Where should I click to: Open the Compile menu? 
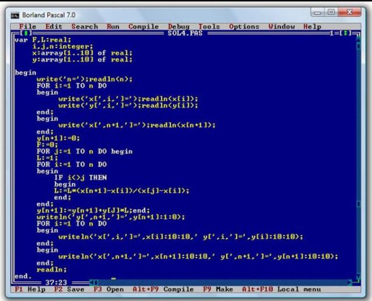[x=144, y=27]
